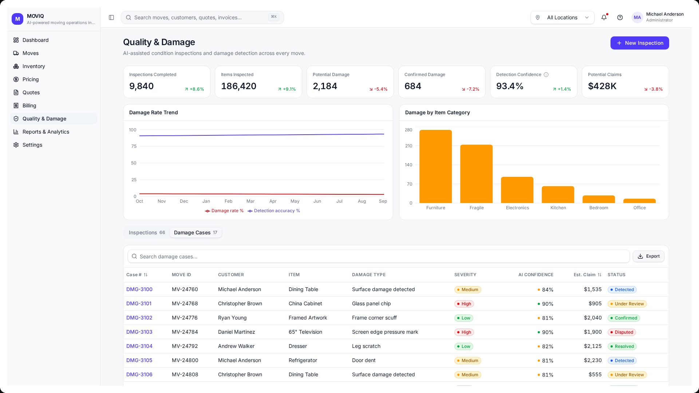The image size is (699, 393).
Task: Toggle Detection accuracy % legend entry
Action: 274,211
